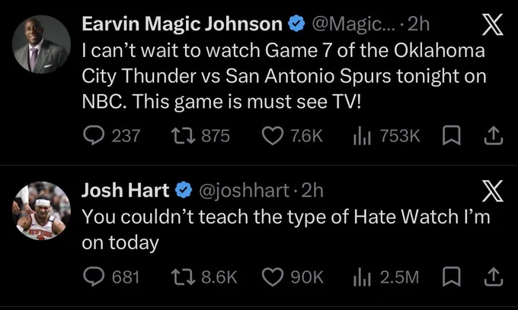The image size is (518, 310).
Task: Open Earvin Magic Johnson's profile picture
Action: (41, 44)
